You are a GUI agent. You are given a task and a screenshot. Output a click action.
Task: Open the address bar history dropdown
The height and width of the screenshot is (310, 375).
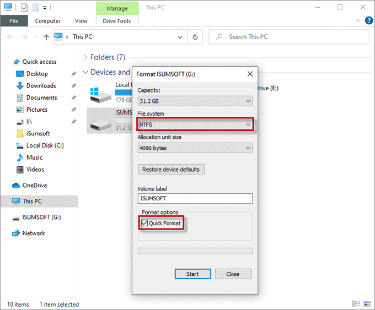click(180, 37)
